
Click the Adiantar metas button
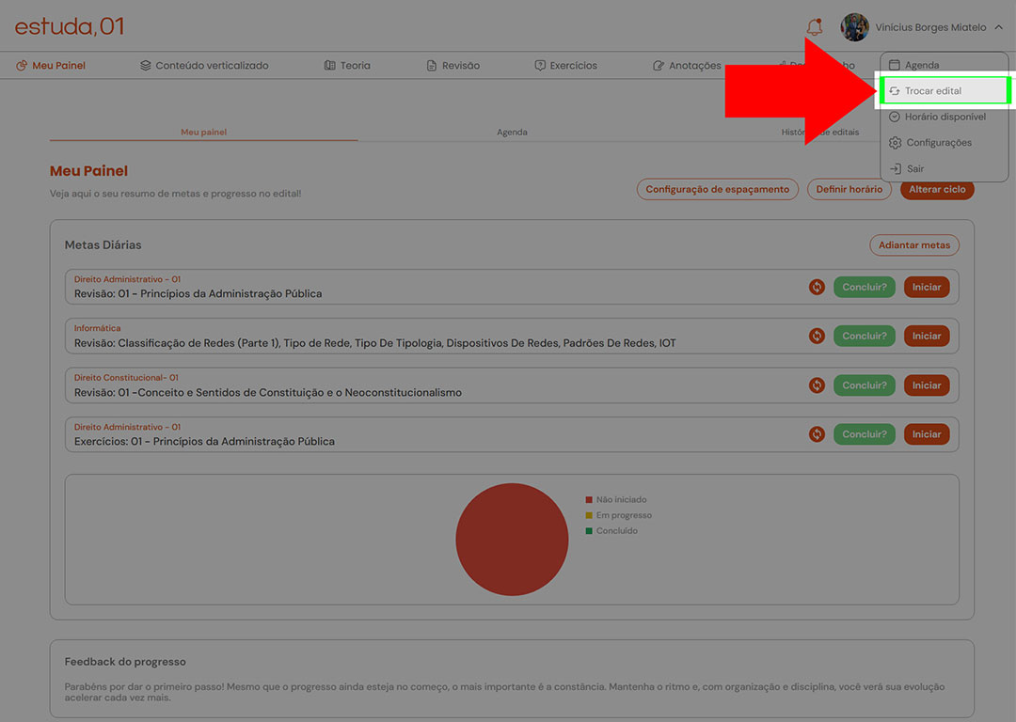[x=913, y=245]
